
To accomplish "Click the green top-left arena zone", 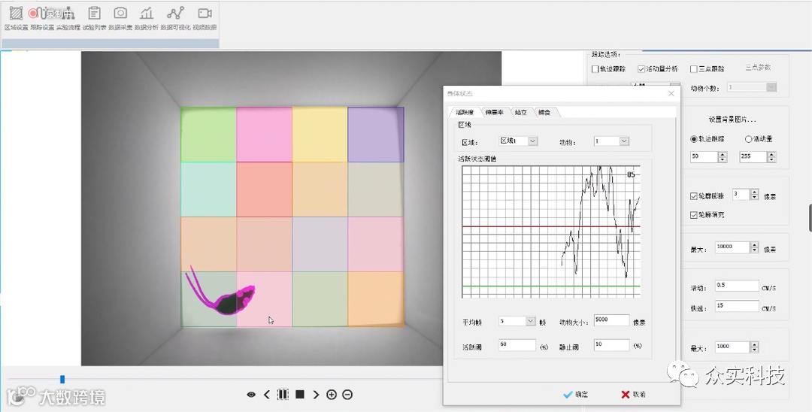I will click(x=209, y=135).
